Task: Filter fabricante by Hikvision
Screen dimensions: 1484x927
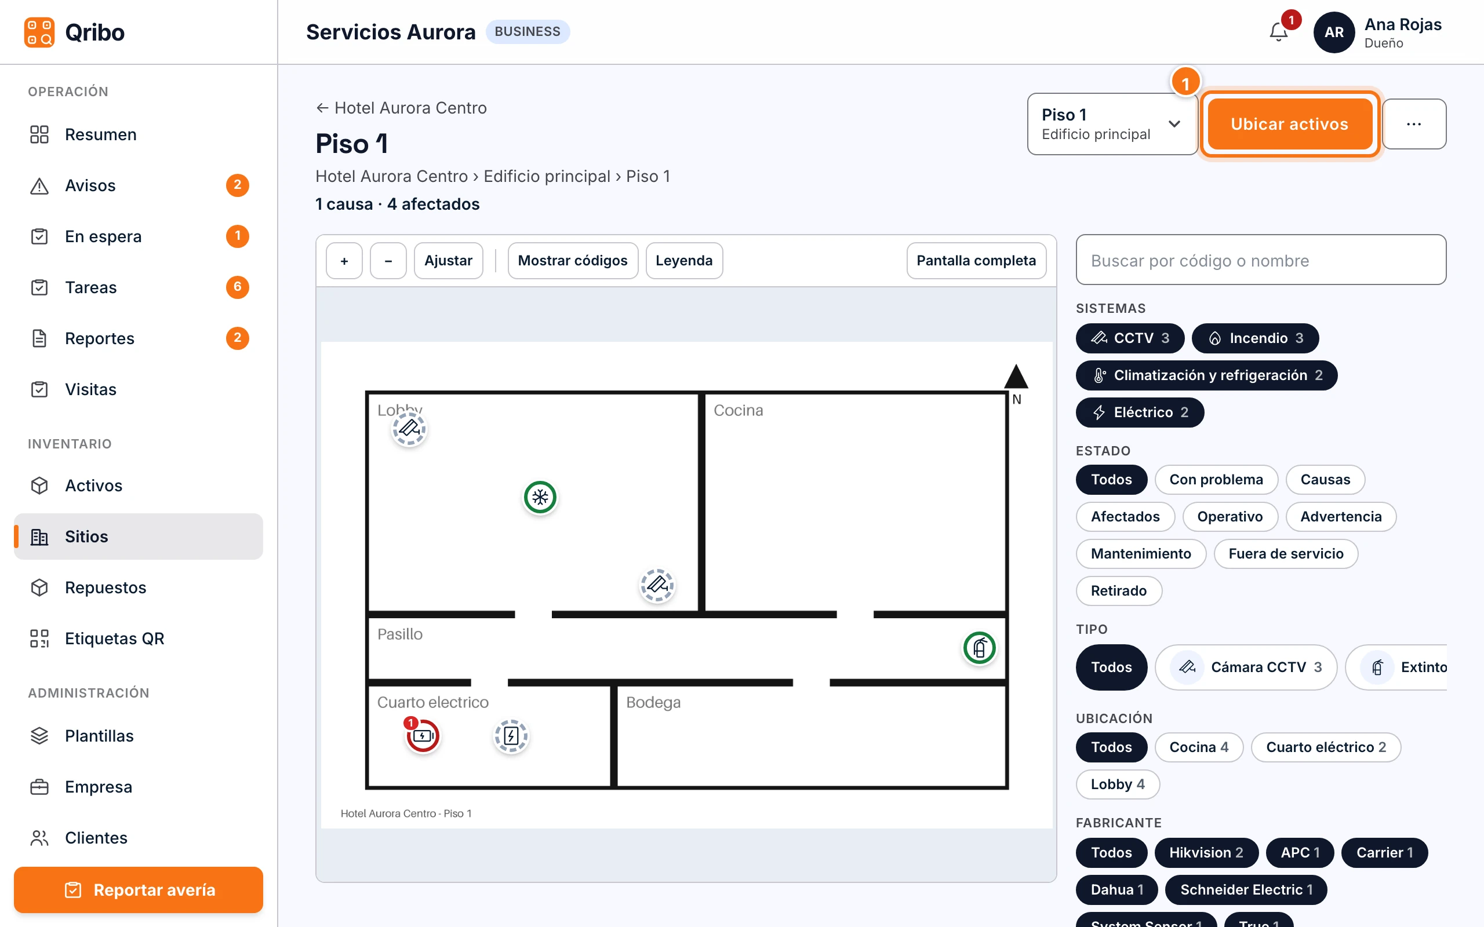Action: [x=1206, y=852]
